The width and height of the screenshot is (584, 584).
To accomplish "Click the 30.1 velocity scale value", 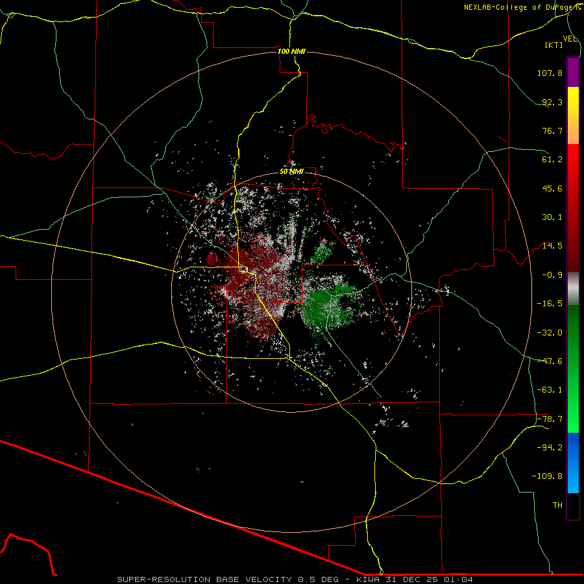I will pos(552,217).
